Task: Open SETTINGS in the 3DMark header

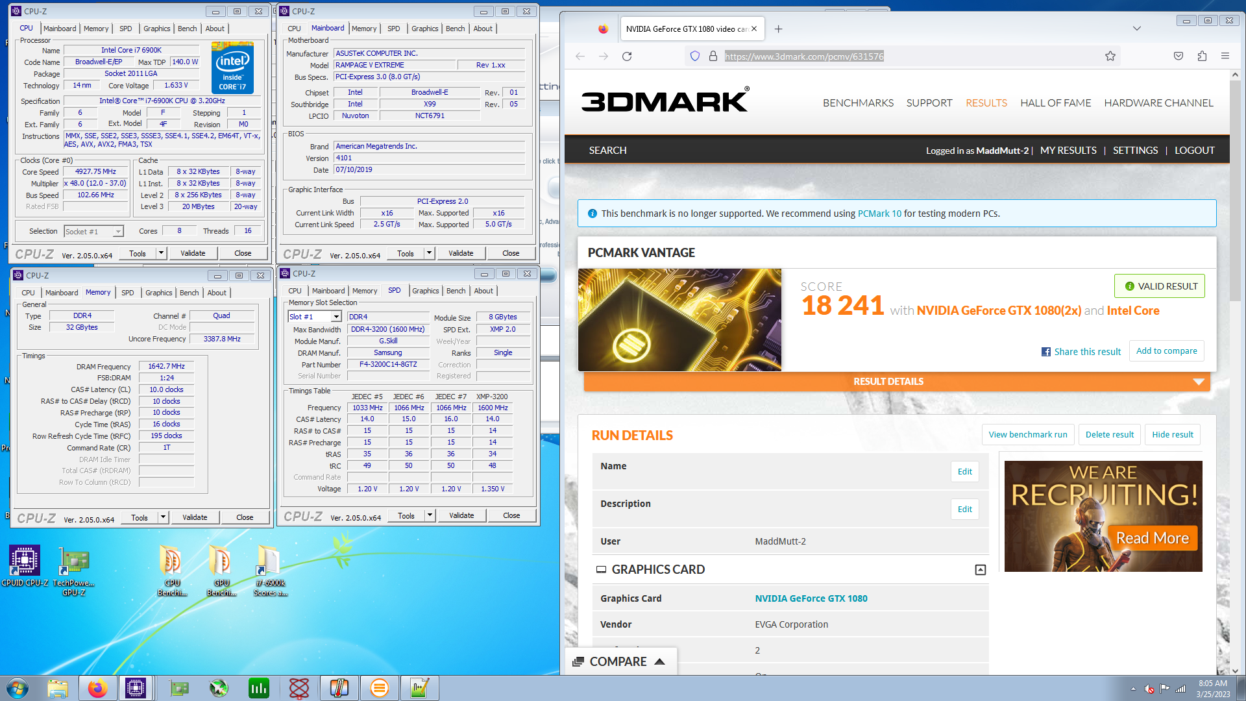Action: coord(1135,150)
